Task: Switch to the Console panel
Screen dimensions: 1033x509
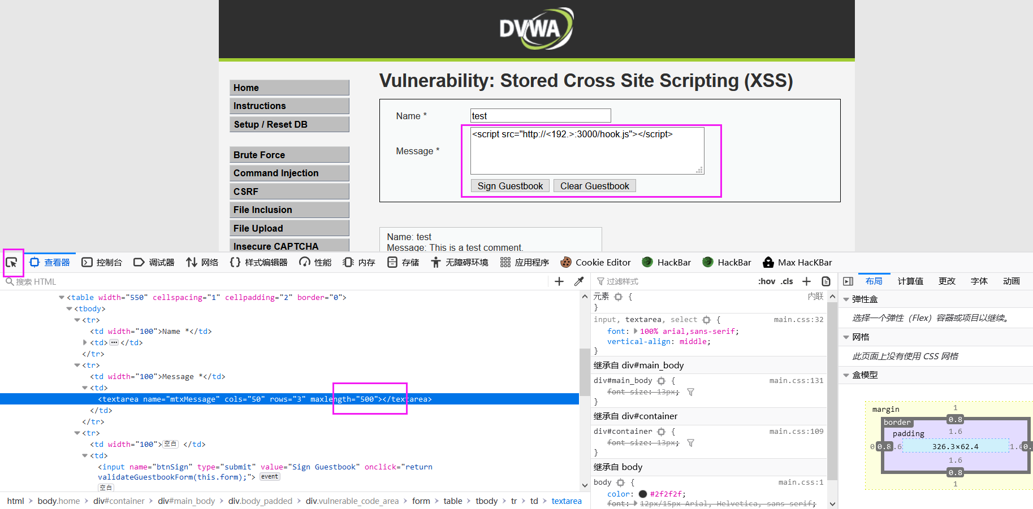Action: click(102, 262)
